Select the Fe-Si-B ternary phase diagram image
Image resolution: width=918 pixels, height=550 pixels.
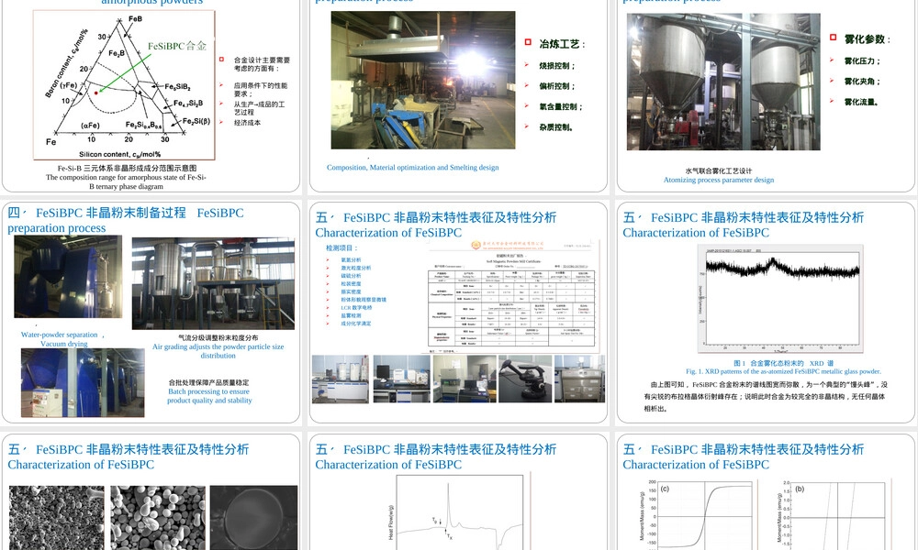124,84
